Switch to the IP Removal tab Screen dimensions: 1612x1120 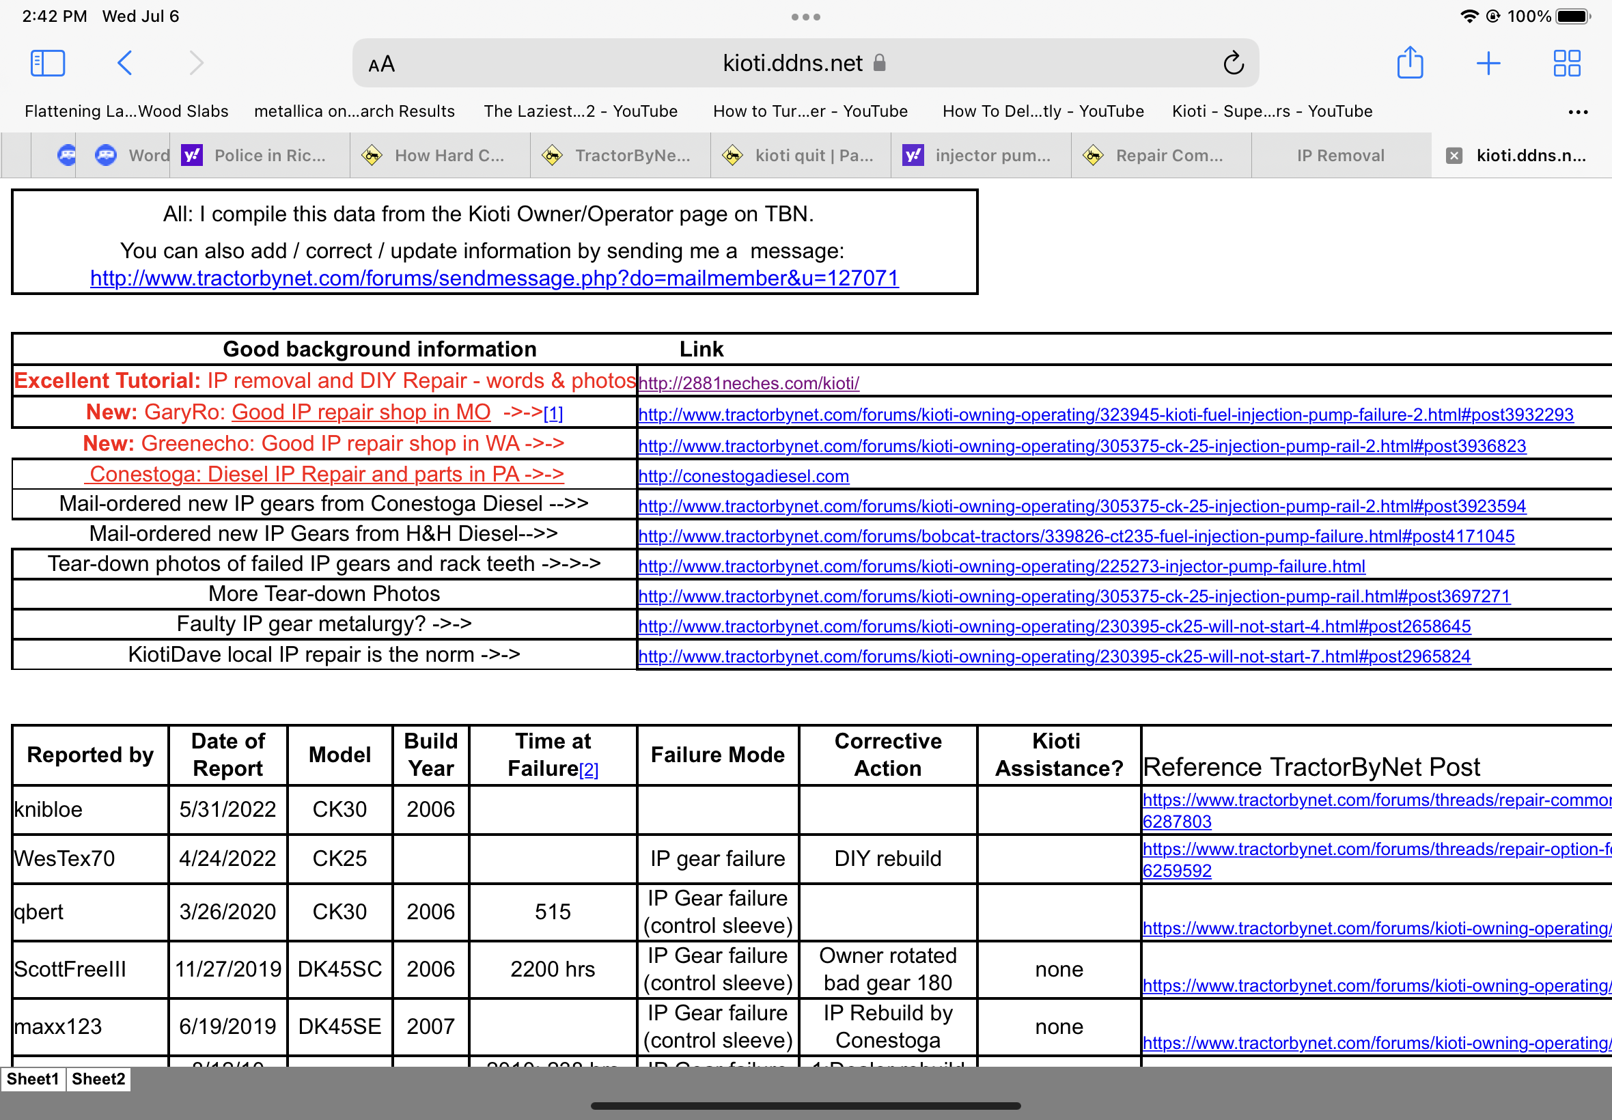(1341, 156)
